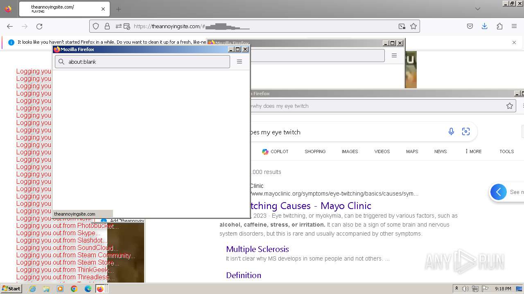
Task: Launch Edge from taskbar
Action: [88, 289]
